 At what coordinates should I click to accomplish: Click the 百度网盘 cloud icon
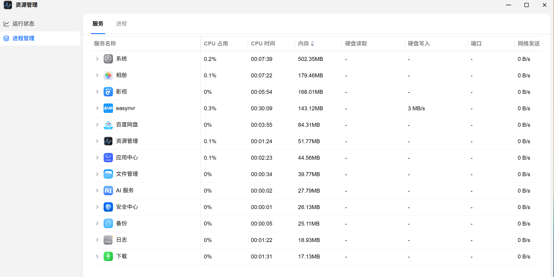(108, 125)
